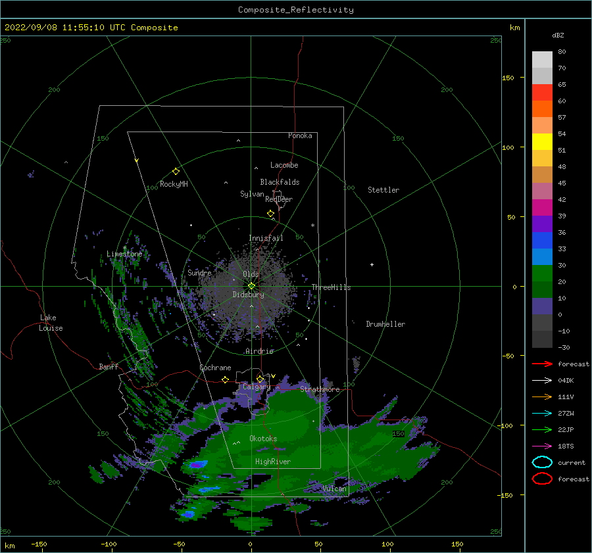Image resolution: width=592 pixels, height=553 pixels.
Task: Click the bright green 20-30 dBZ swatch
Action: coord(542,274)
